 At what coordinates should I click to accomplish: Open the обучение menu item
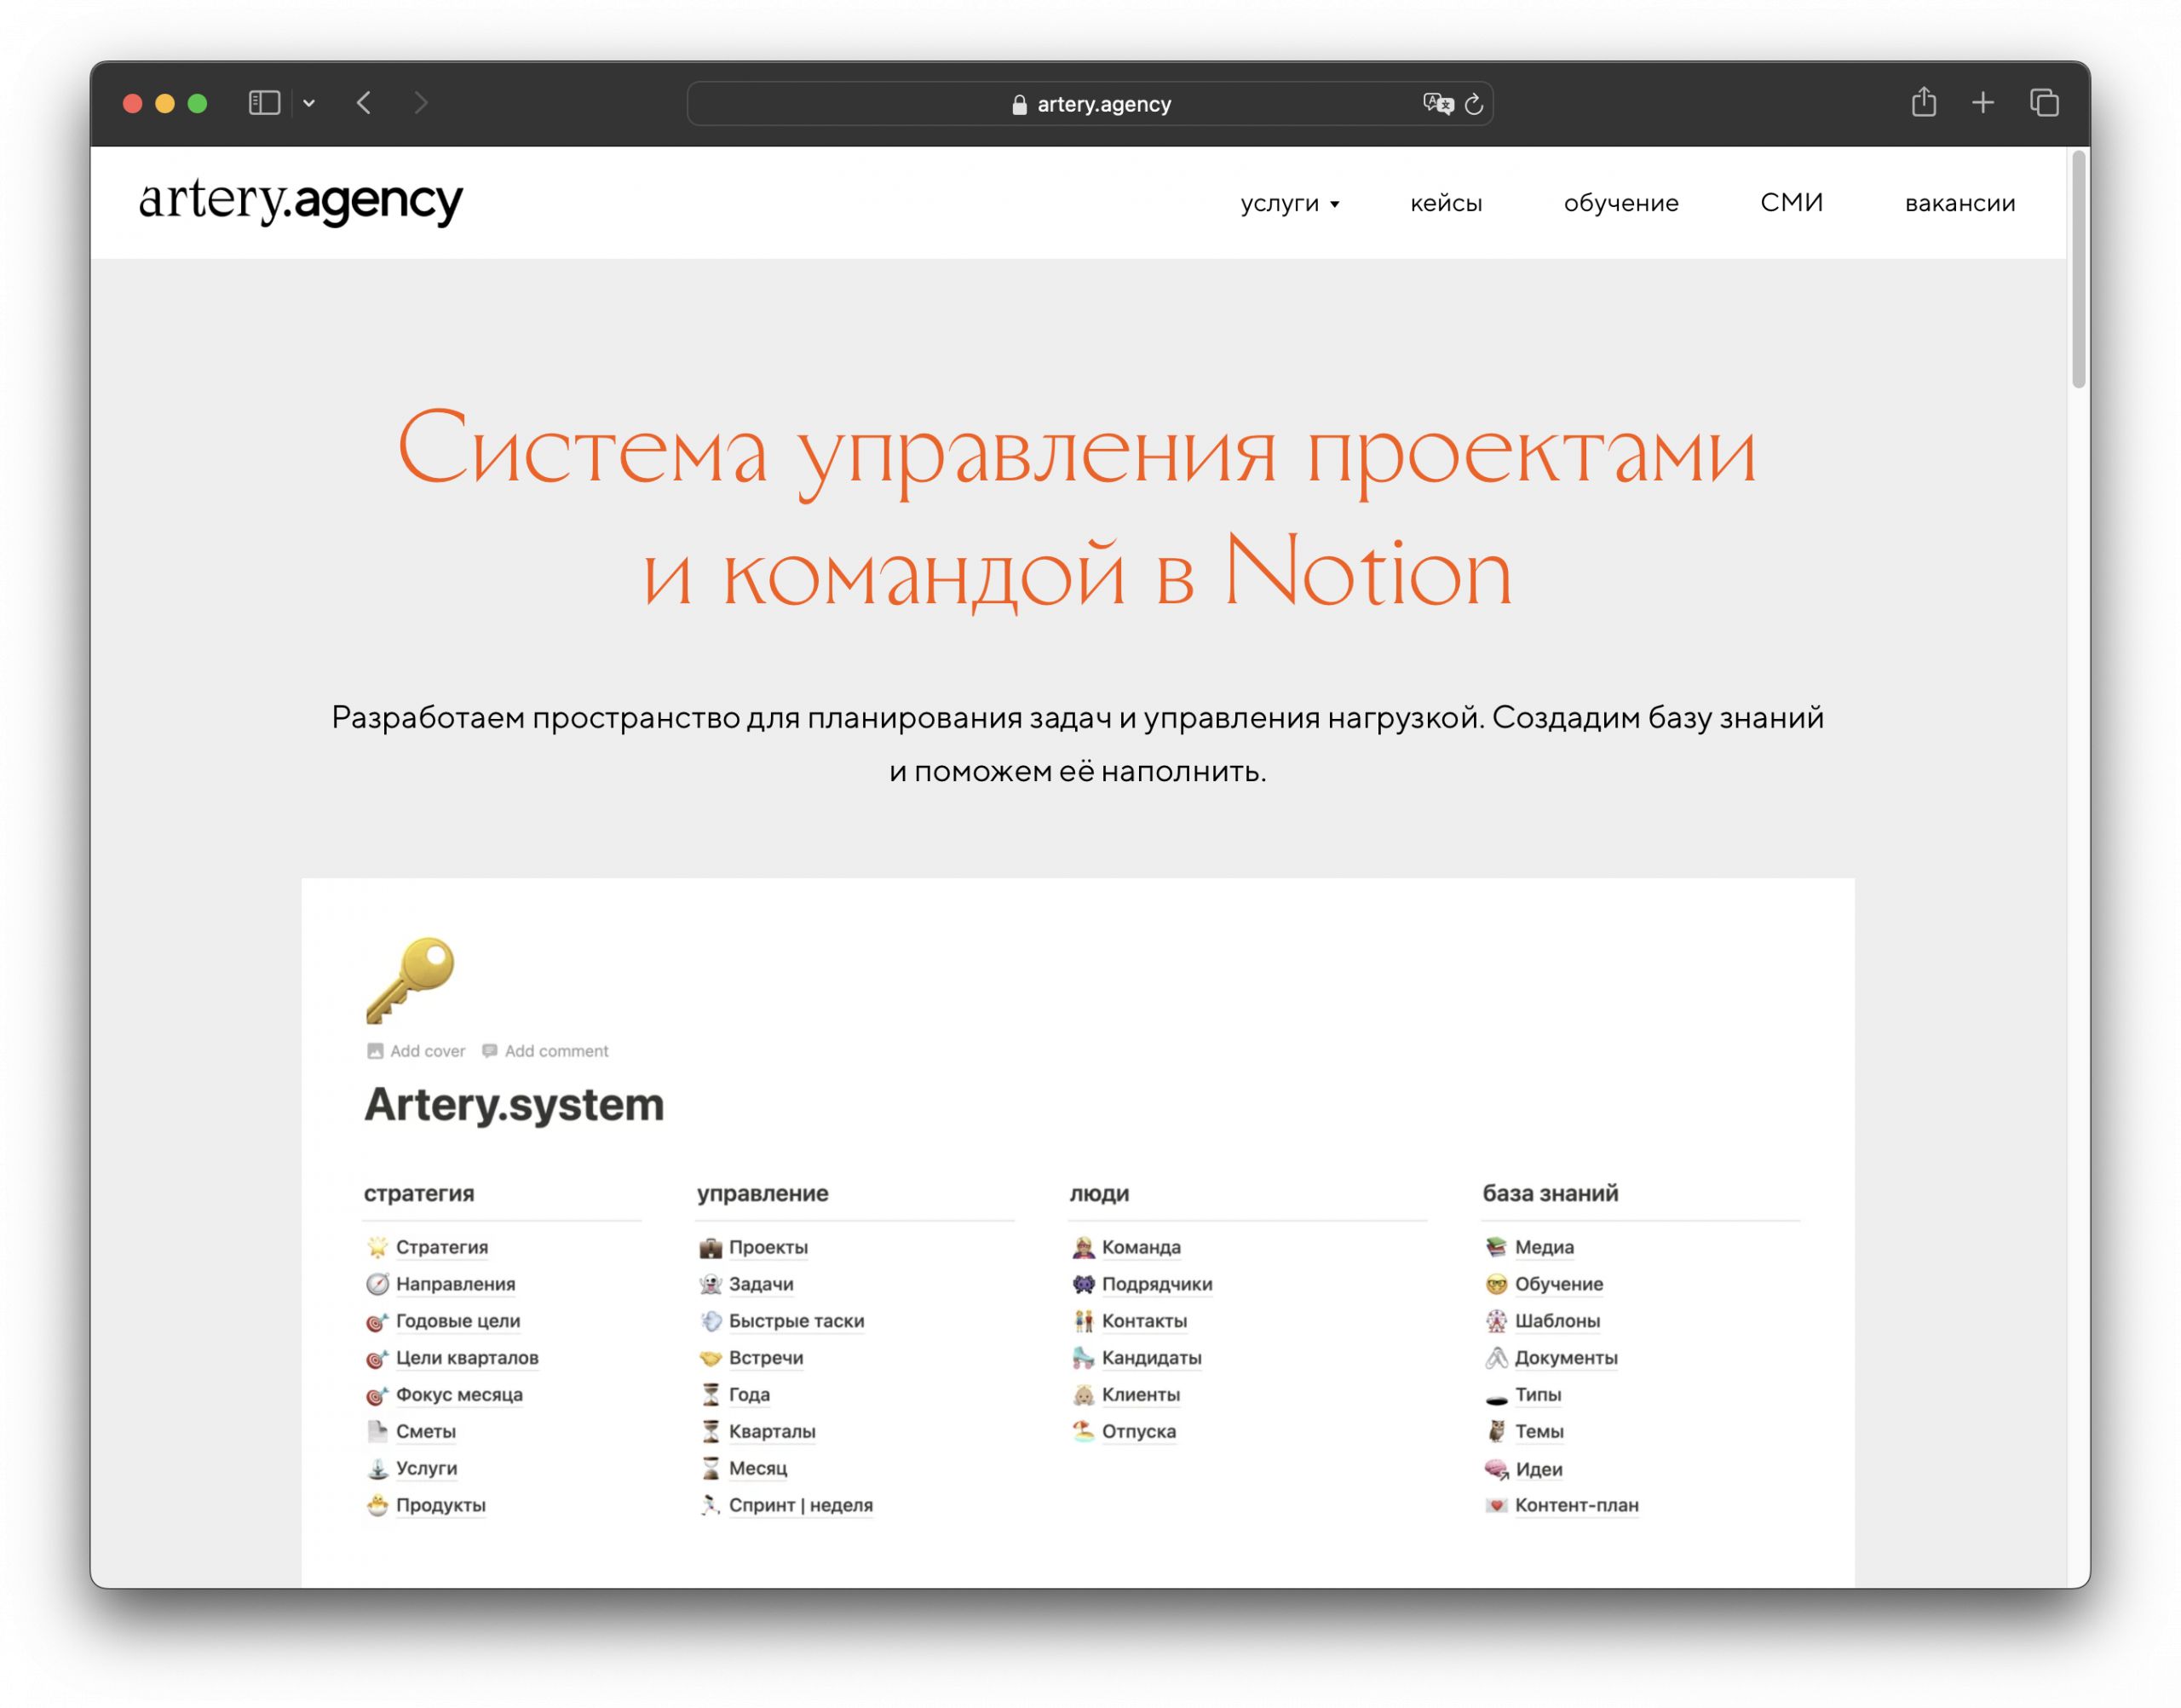[1620, 203]
